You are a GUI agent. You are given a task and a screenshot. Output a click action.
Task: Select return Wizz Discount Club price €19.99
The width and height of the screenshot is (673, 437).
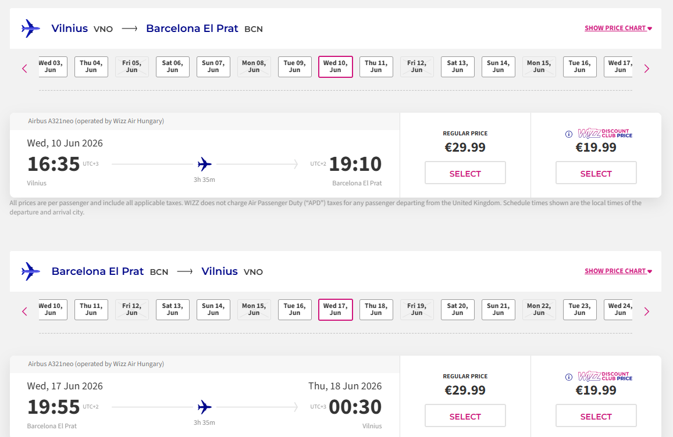coord(596,416)
